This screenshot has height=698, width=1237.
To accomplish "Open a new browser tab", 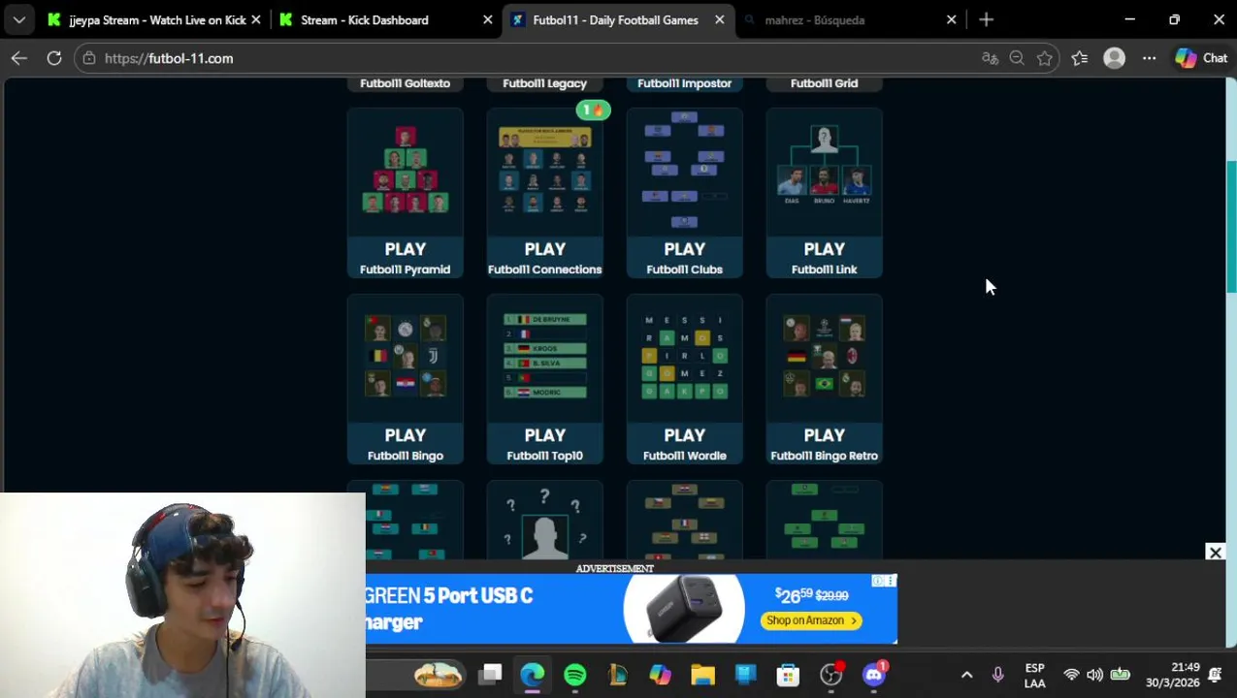I will [x=986, y=19].
